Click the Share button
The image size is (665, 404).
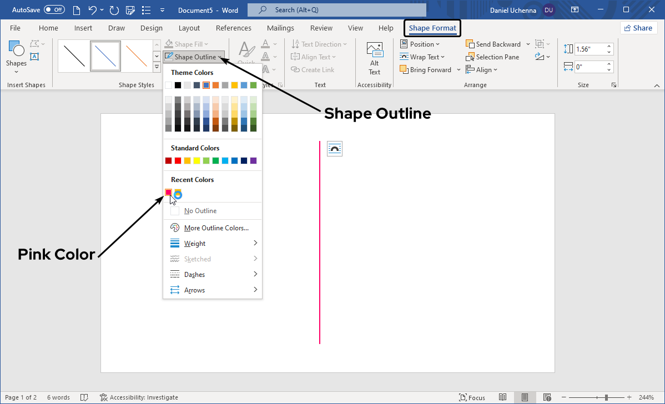[x=638, y=28]
